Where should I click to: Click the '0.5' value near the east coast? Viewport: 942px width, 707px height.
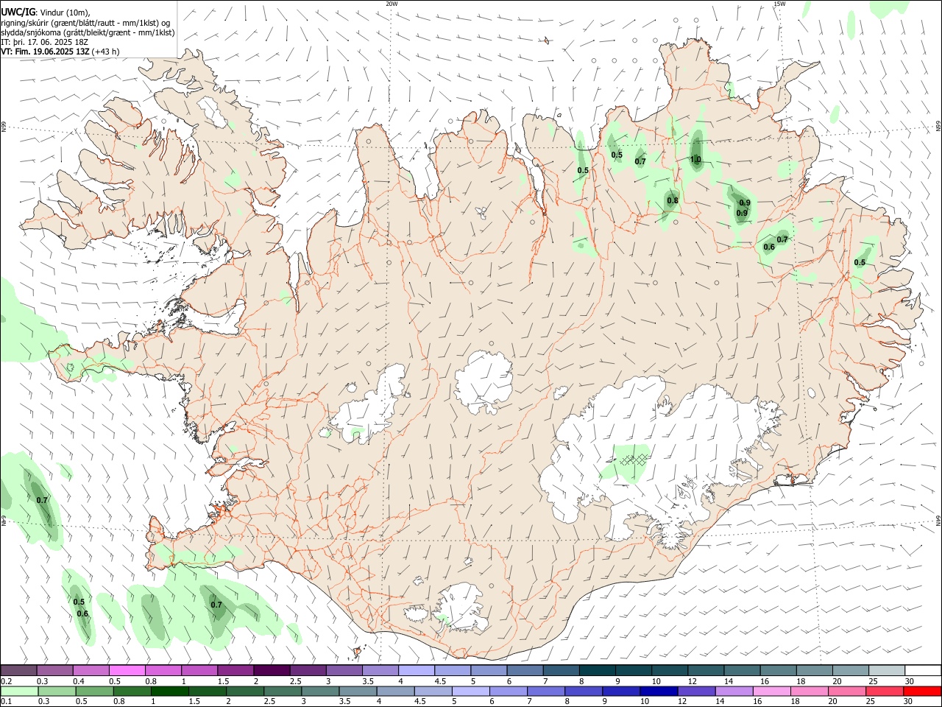[x=860, y=262]
